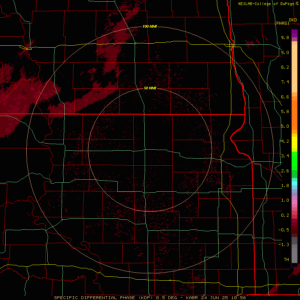Click the 100 NMI range ring label
Screen dimensions: 300x300
150,26
